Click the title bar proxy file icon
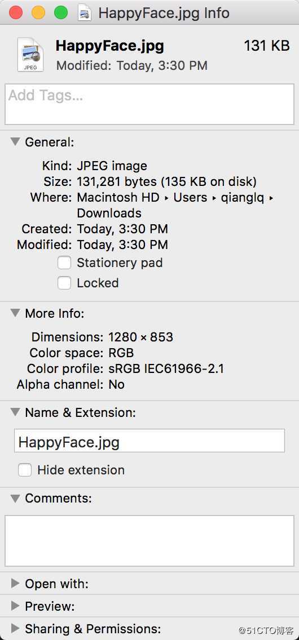Screen dimensions: 299x640 click(85, 12)
